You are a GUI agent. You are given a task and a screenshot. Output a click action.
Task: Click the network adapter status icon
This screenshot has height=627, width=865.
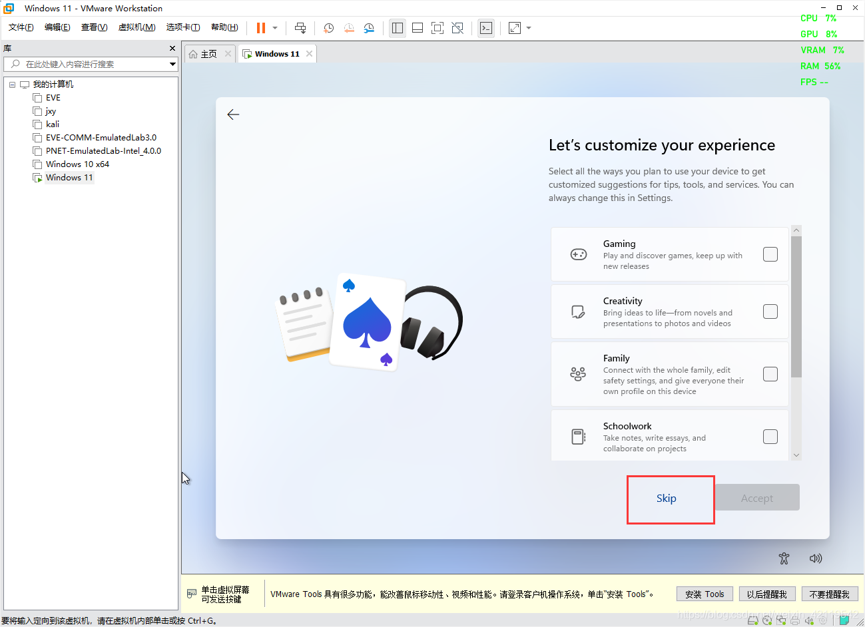pos(781,620)
